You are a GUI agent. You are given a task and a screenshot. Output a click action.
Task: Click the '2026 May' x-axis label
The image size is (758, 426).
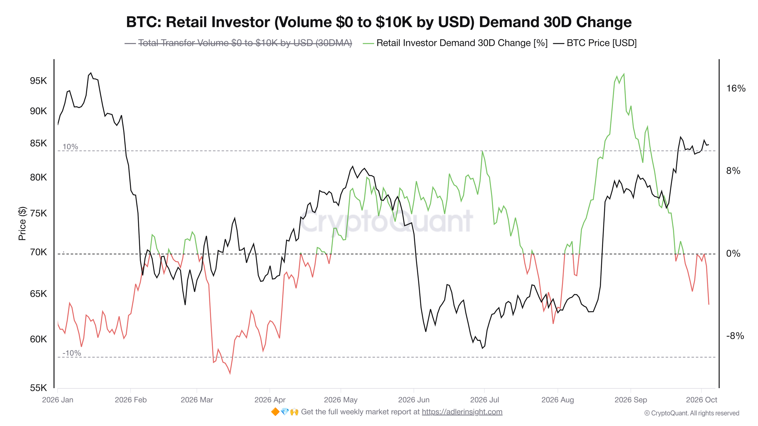341,400
